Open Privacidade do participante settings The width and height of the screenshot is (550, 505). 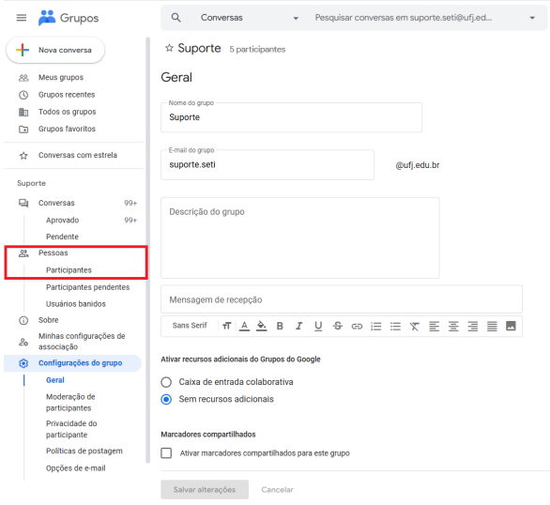(71, 429)
